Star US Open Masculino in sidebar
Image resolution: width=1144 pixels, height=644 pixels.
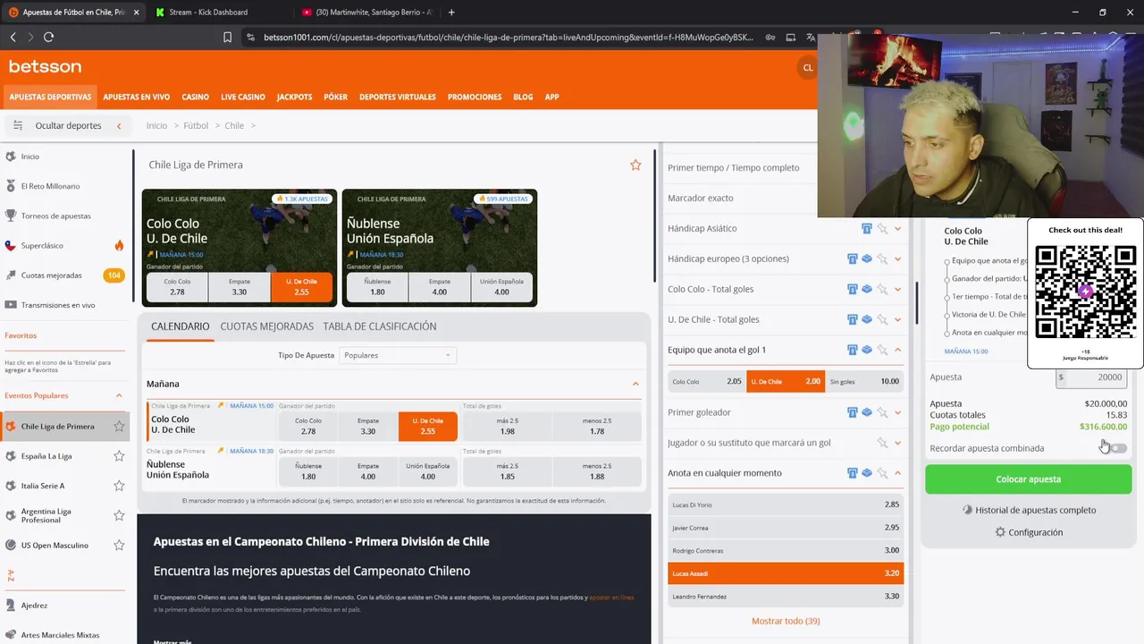(119, 546)
